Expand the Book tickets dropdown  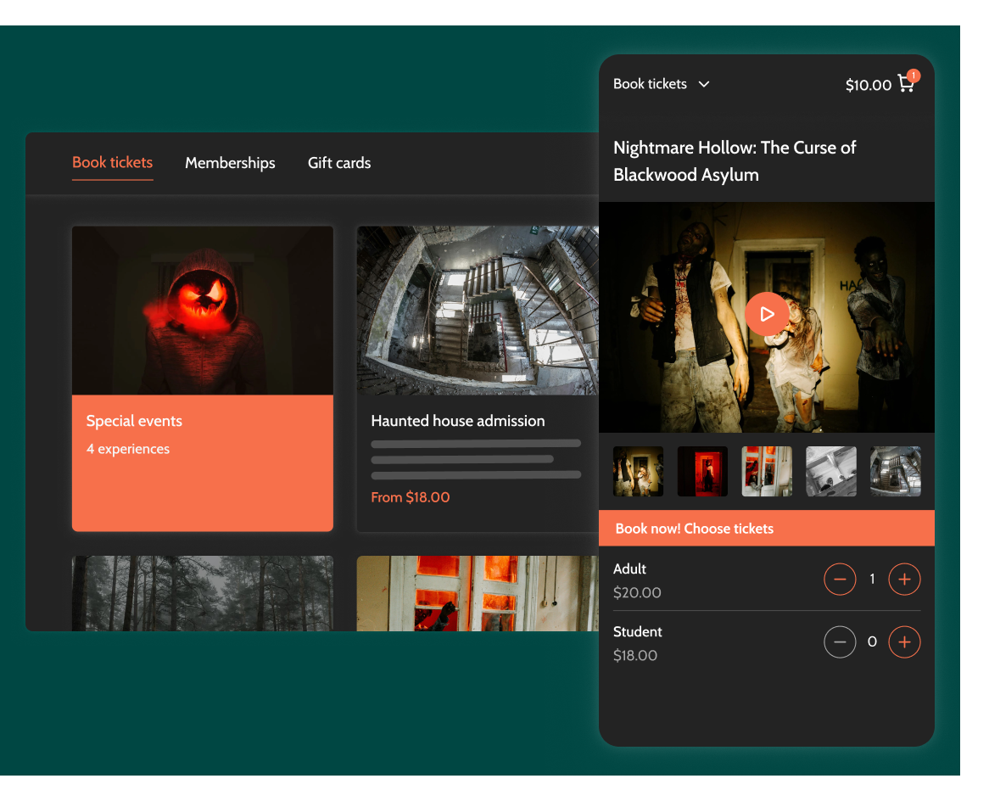tap(662, 84)
